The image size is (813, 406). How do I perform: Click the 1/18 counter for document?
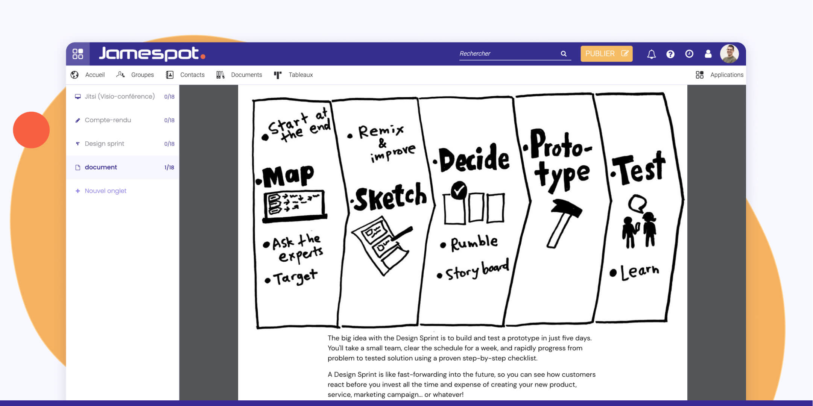[x=169, y=167]
